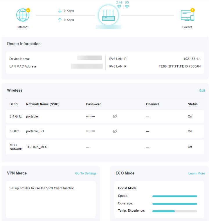Click the Clients count badge showing 1

tap(192, 10)
